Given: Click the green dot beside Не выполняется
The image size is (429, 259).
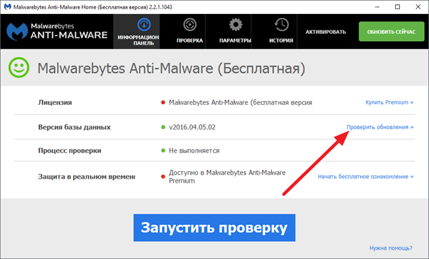Looking at the screenshot, I should tap(163, 151).
